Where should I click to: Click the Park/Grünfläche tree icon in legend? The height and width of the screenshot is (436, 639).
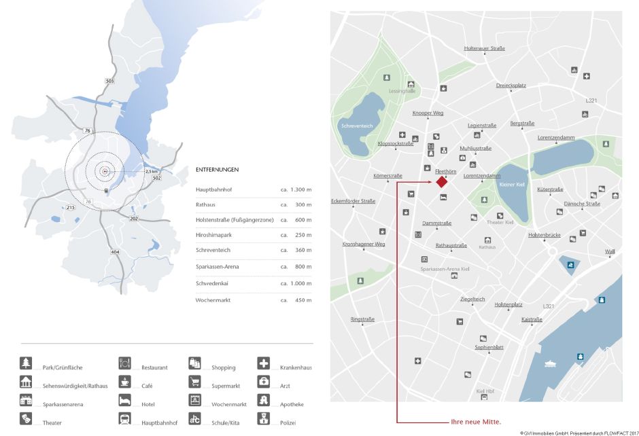tap(26, 362)
